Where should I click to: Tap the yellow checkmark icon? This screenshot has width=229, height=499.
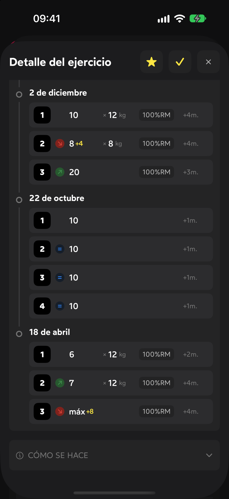(180, 62)
